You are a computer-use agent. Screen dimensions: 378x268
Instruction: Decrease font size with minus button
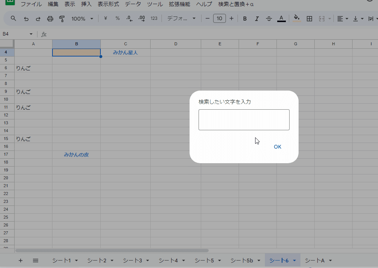point(207,19)
